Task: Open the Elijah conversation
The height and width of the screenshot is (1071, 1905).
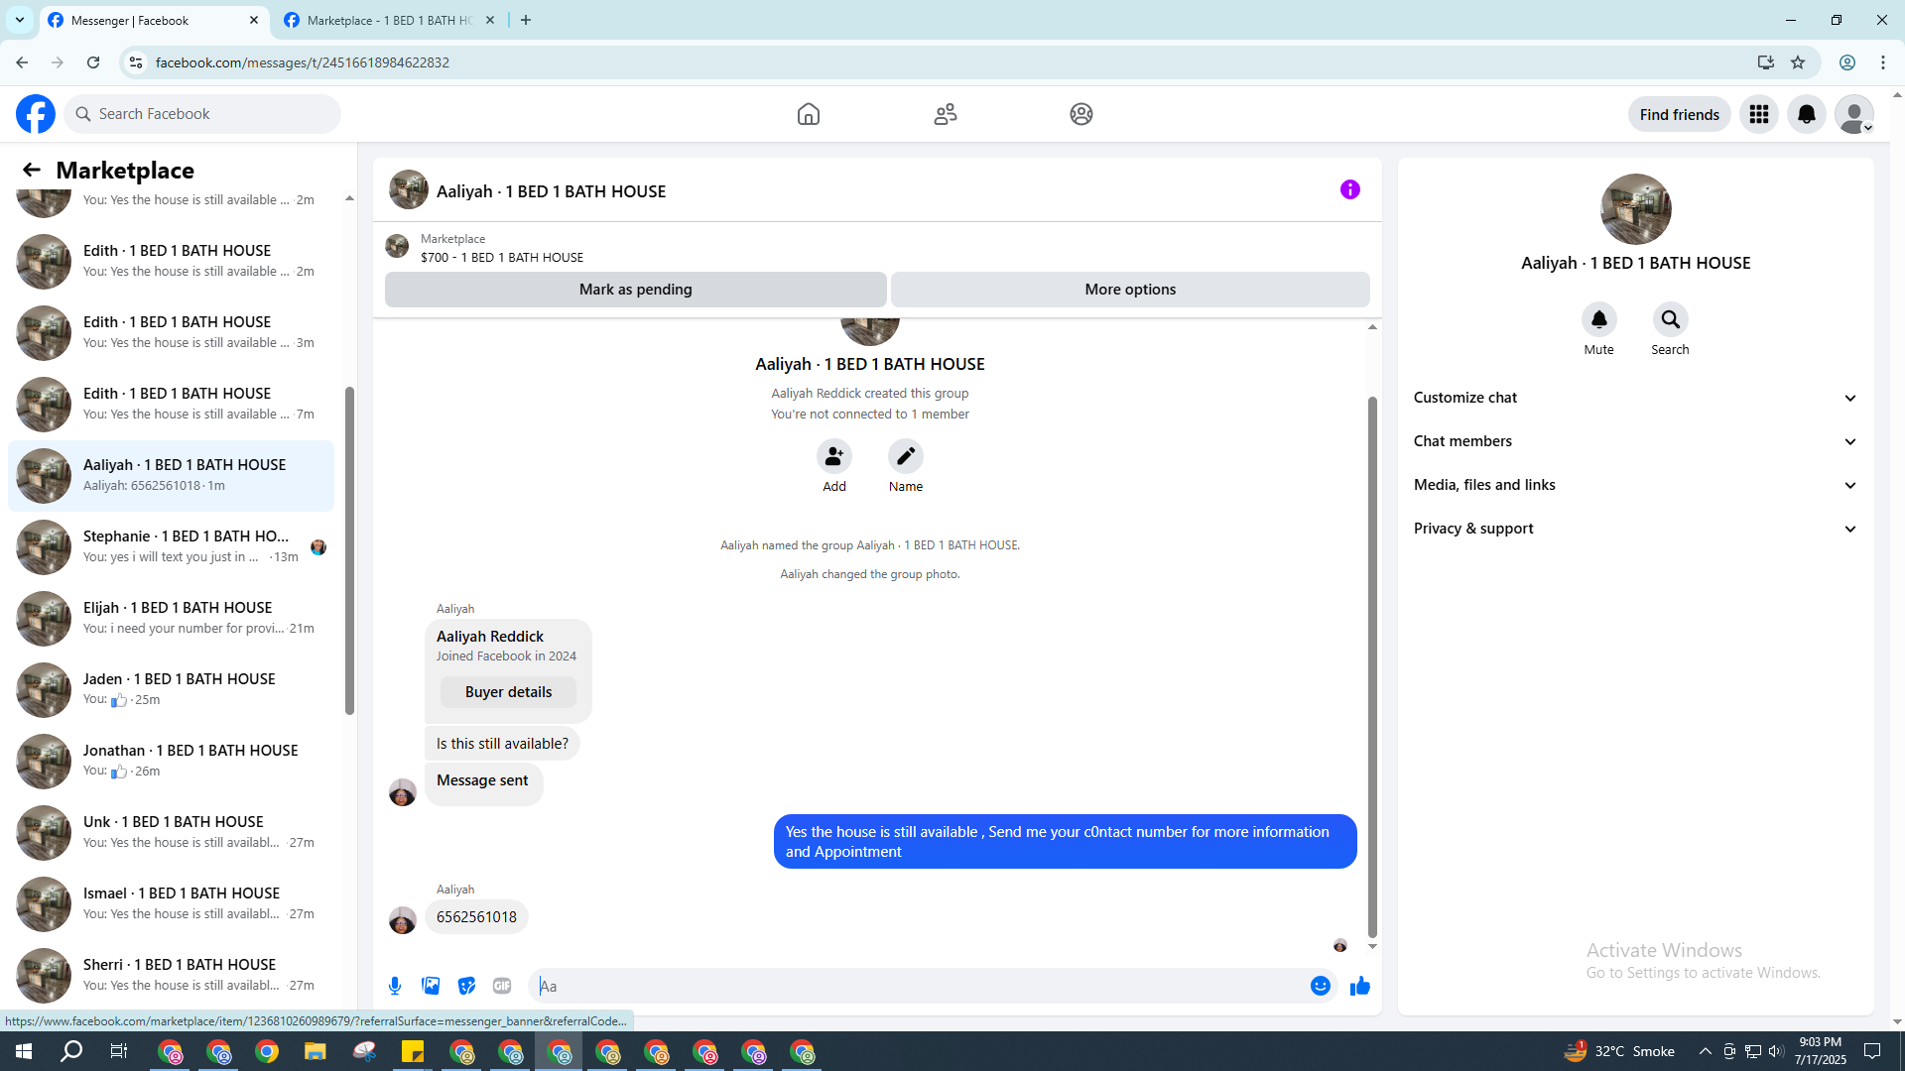Action: [x=171, y=618]
